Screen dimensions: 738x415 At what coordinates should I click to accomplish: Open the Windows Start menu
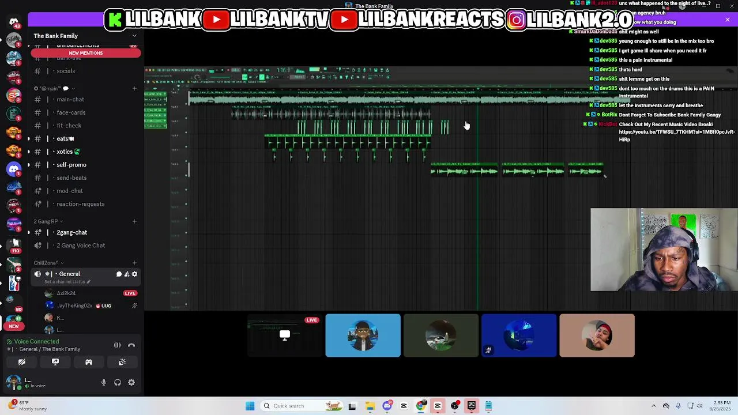pyautogui.click(x=250, y=406)
